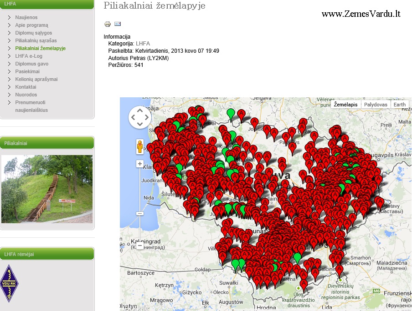
Task: Click the Olecko label on the map
Action: click(221, 292)
